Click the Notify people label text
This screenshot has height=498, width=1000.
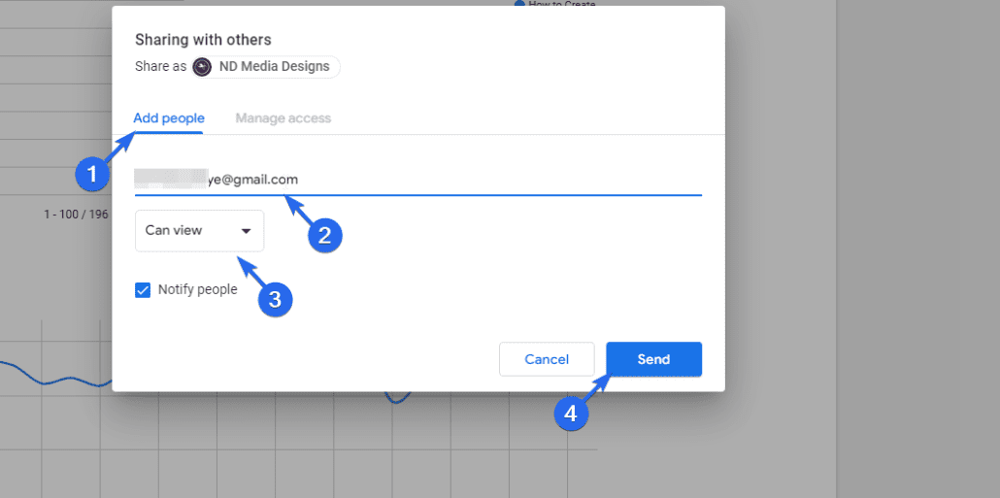198,289
